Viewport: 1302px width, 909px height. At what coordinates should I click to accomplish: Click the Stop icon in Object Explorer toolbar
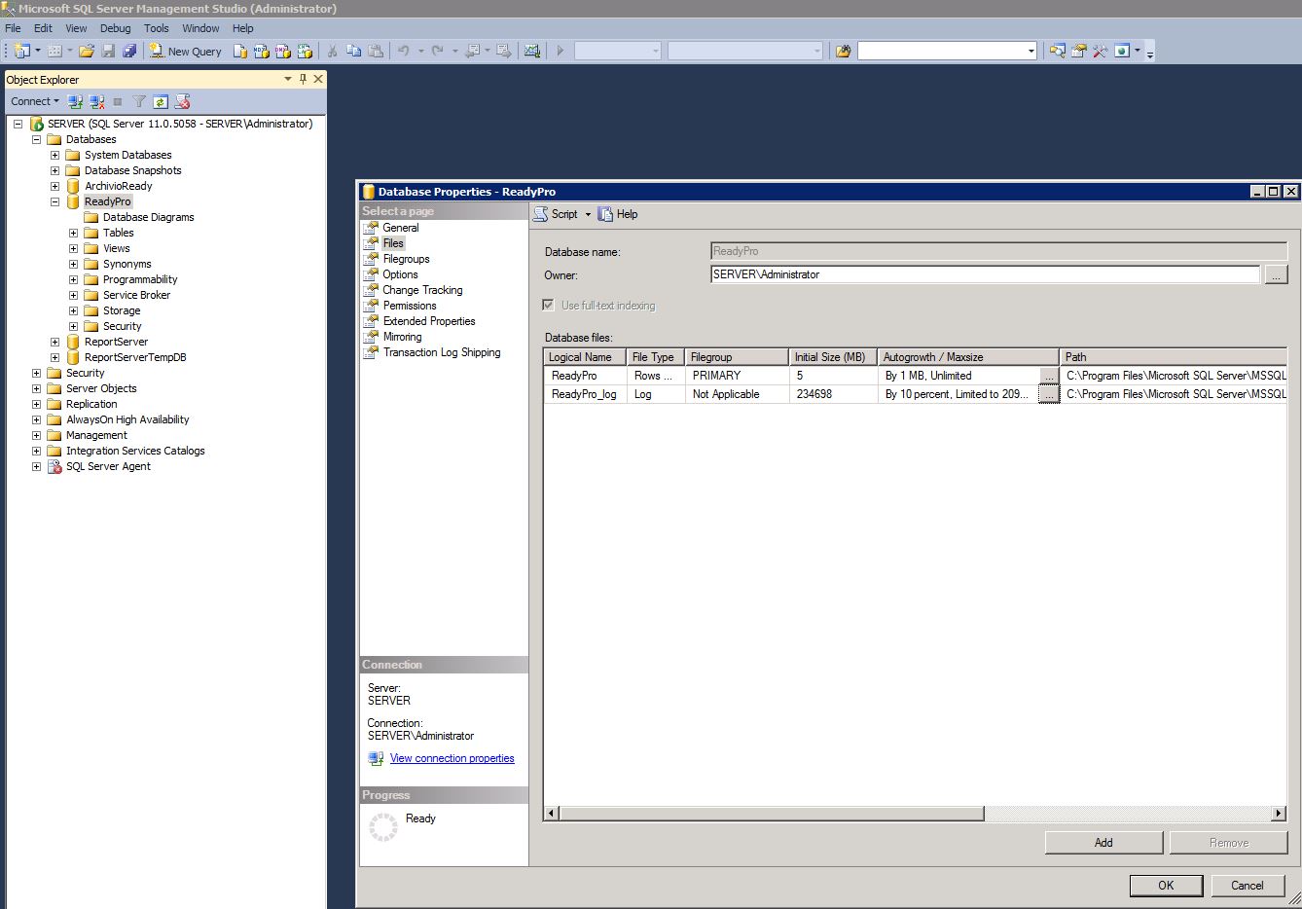pyautogui.click(x=118, y=101)
